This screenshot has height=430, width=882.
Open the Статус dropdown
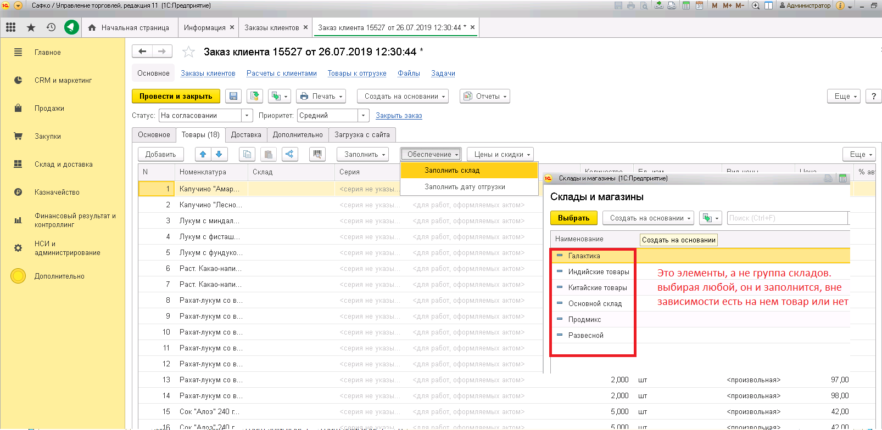pyautogui.click(x=247, y=116)
